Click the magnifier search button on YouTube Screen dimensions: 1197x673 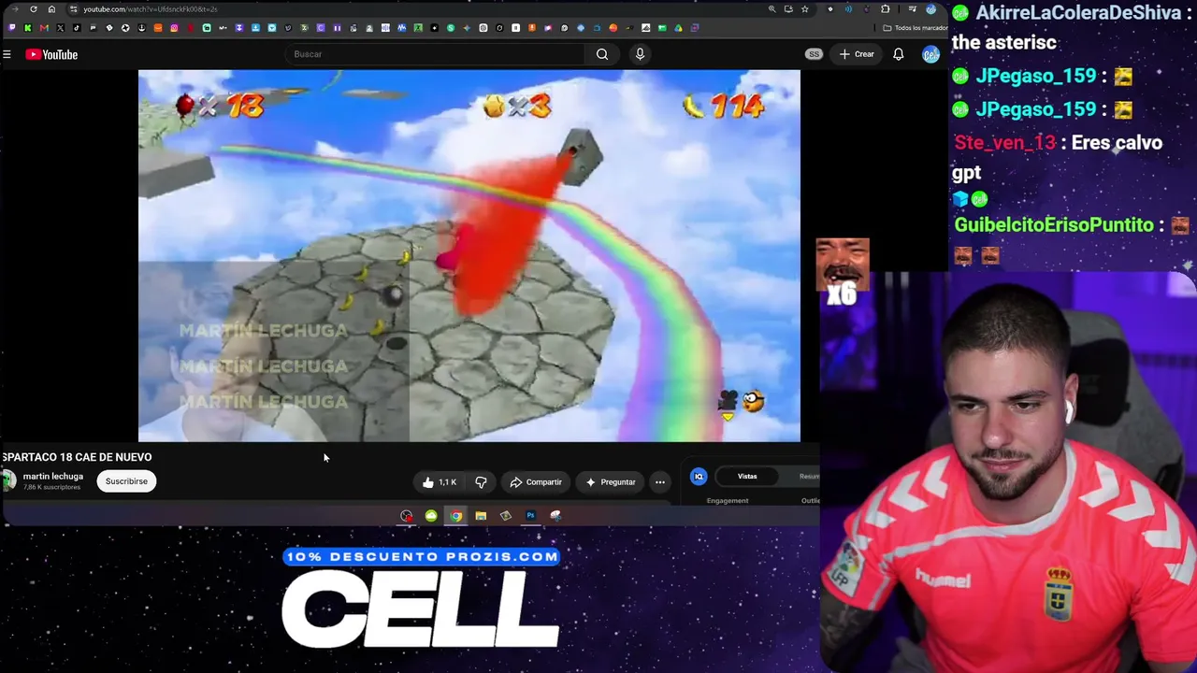pyautogui.click(x=602, y=54)
